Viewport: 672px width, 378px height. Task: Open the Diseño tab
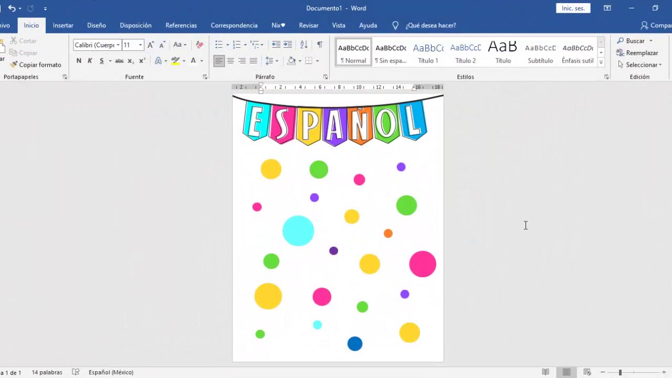[97, 25]
